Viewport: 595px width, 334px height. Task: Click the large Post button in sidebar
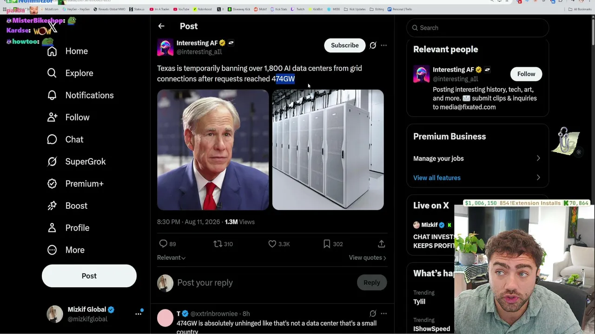tap(89, 276)
